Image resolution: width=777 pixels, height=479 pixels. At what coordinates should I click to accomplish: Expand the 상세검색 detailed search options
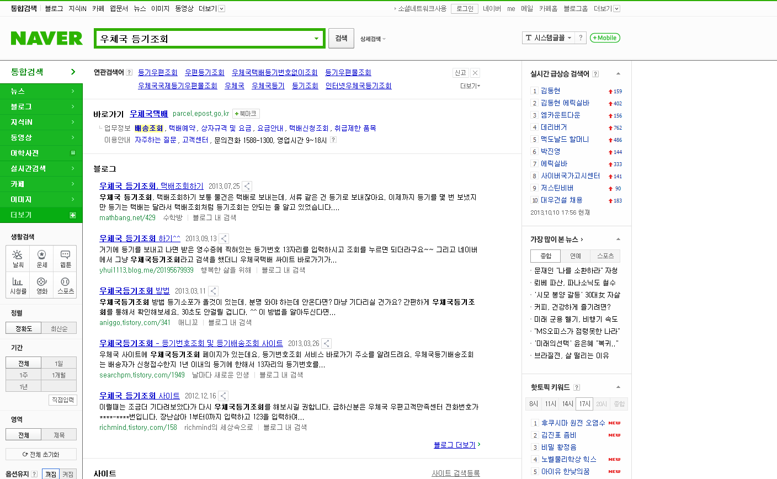pyautogui.click(x=373, y=39)
